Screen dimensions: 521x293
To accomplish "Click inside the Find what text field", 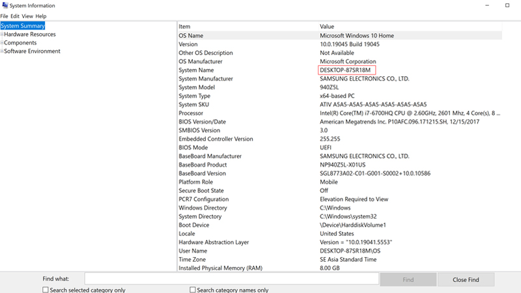I will [231, 279].
